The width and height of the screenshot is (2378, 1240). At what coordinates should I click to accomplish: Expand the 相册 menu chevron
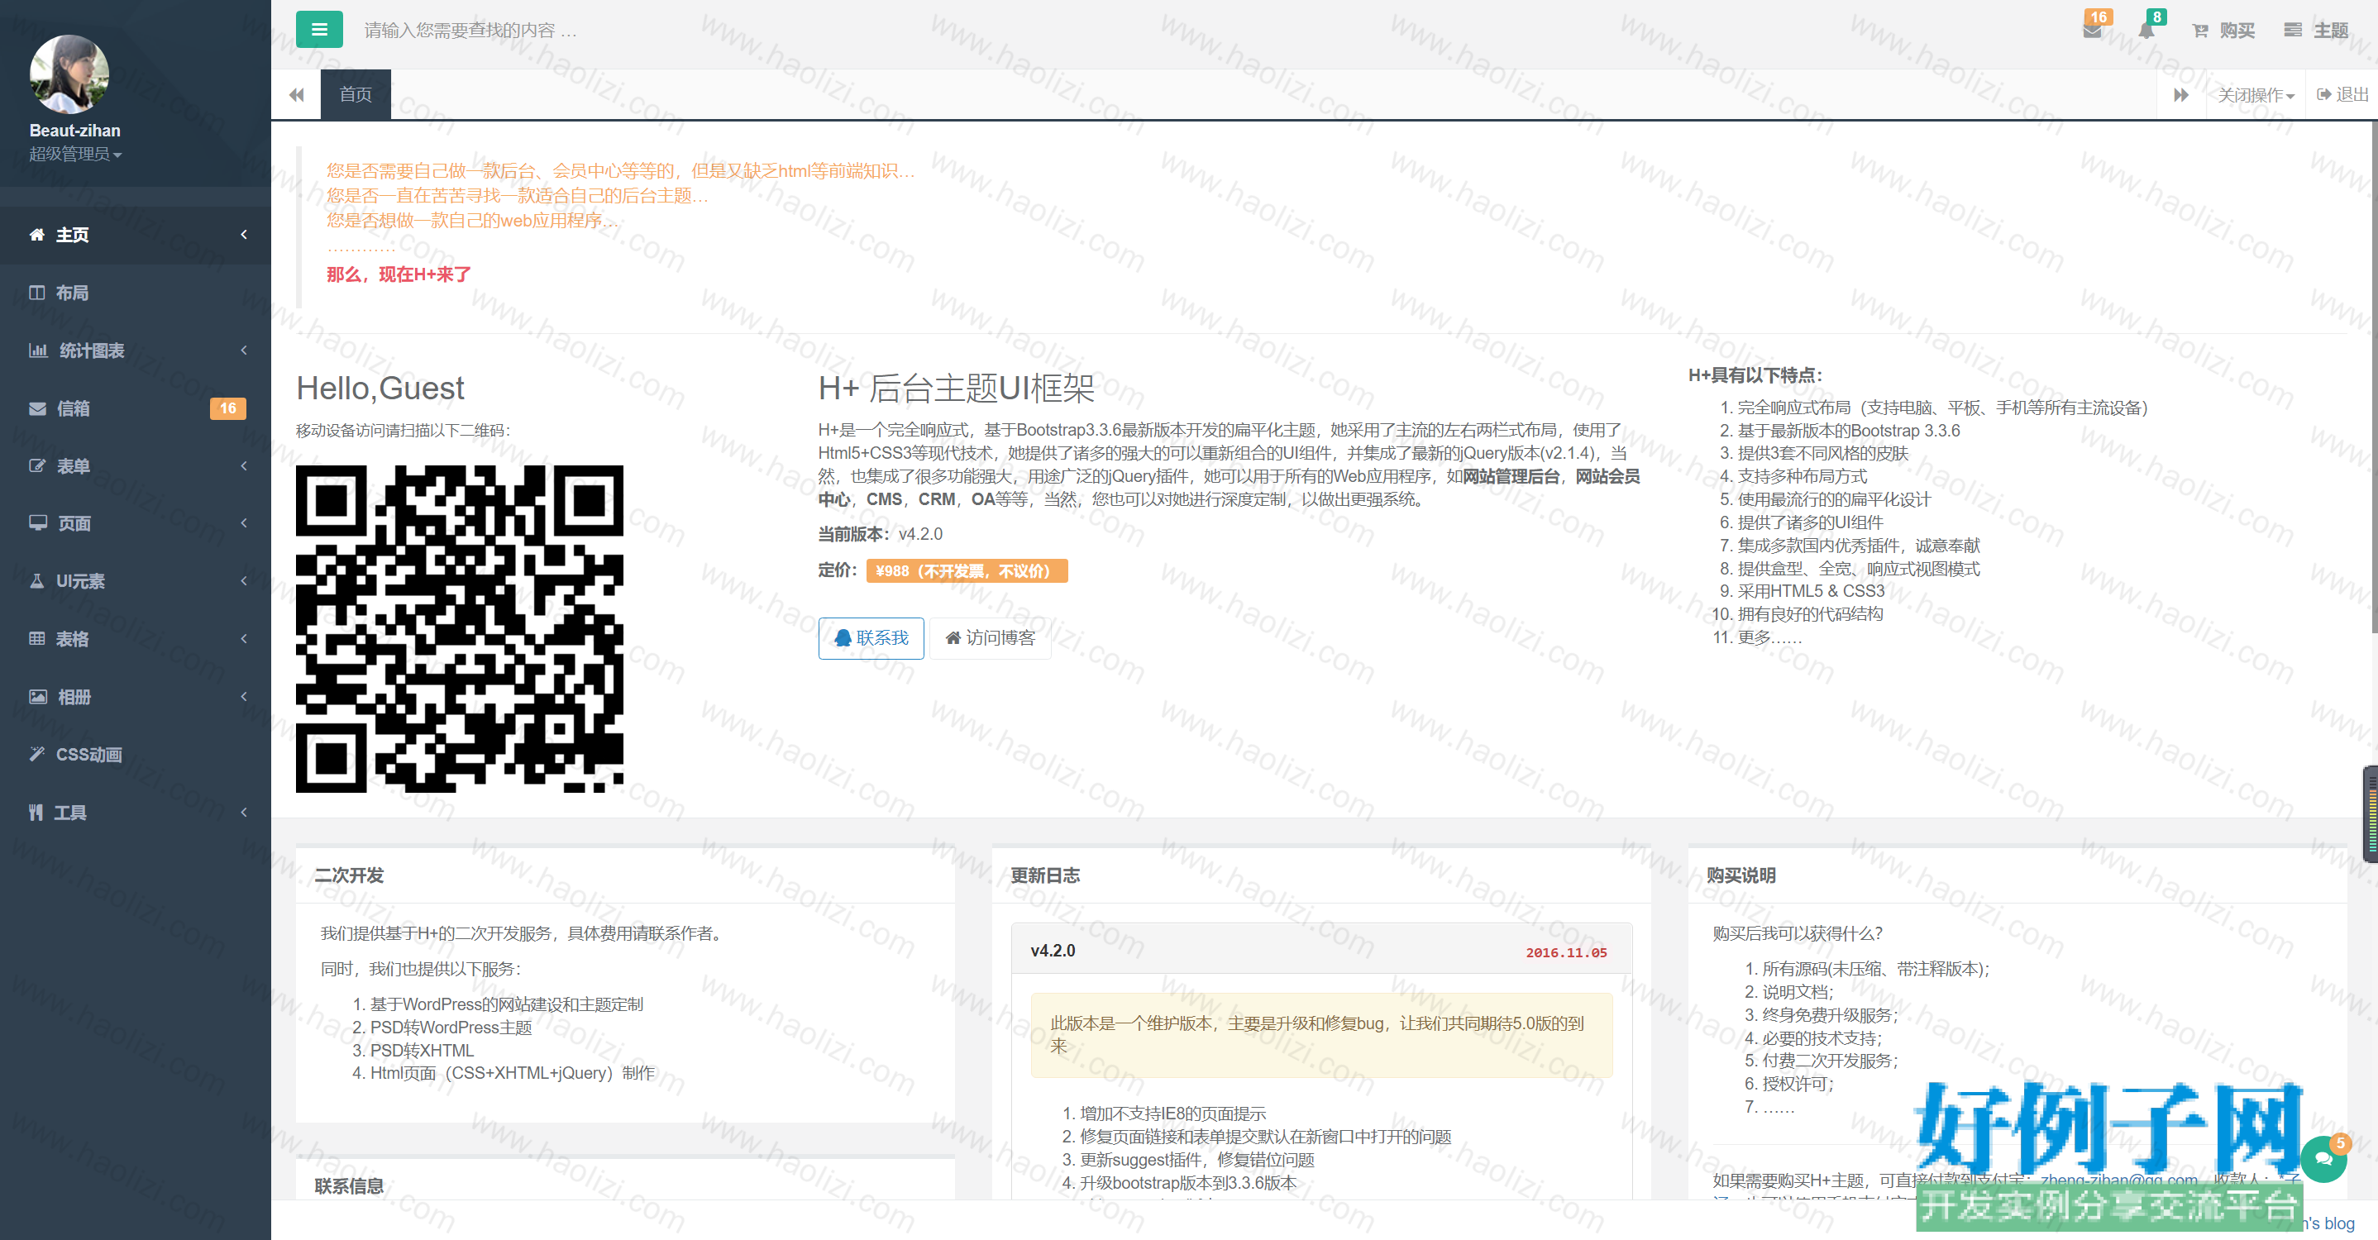point(244,697)
